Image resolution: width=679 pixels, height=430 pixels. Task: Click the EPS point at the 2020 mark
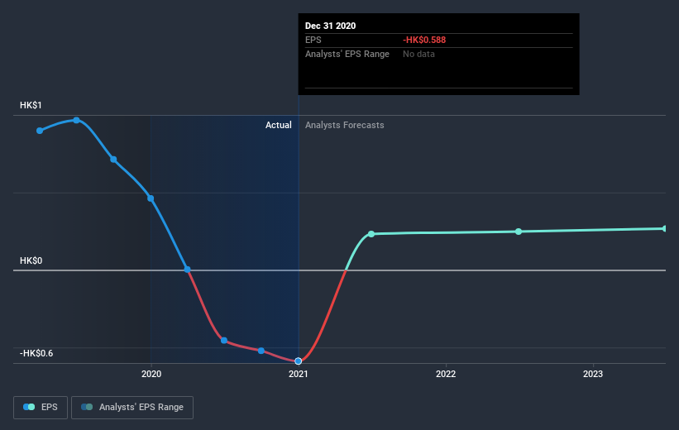(x=151, y=198)
